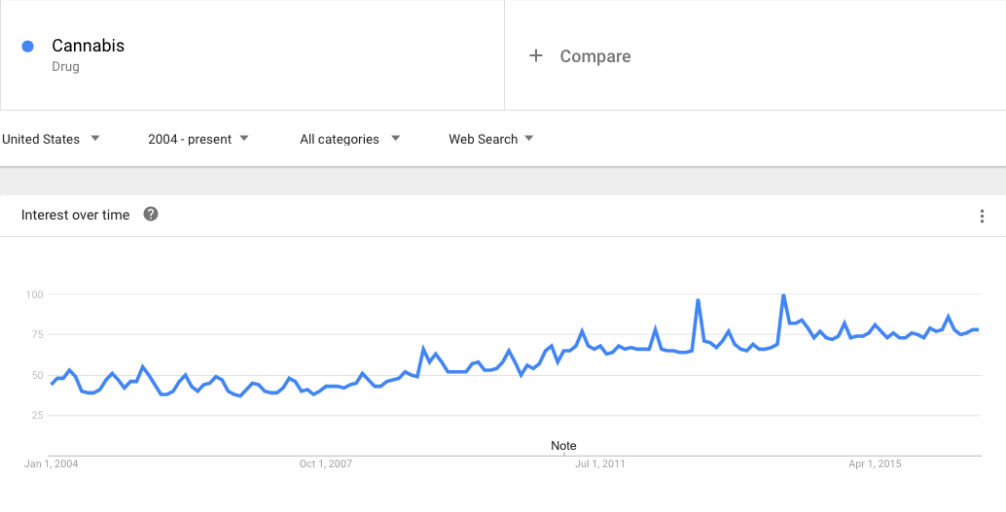Viewport: 1006px width, 512px height.
Task: Click the Jul 1, 2011 axis label
Action: 601,464
